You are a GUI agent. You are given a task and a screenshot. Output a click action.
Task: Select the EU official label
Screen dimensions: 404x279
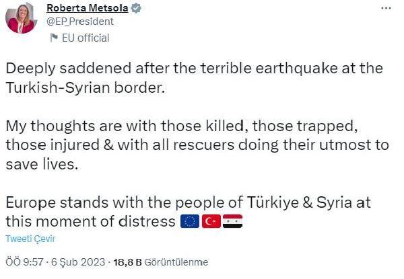tap(85, 38)
